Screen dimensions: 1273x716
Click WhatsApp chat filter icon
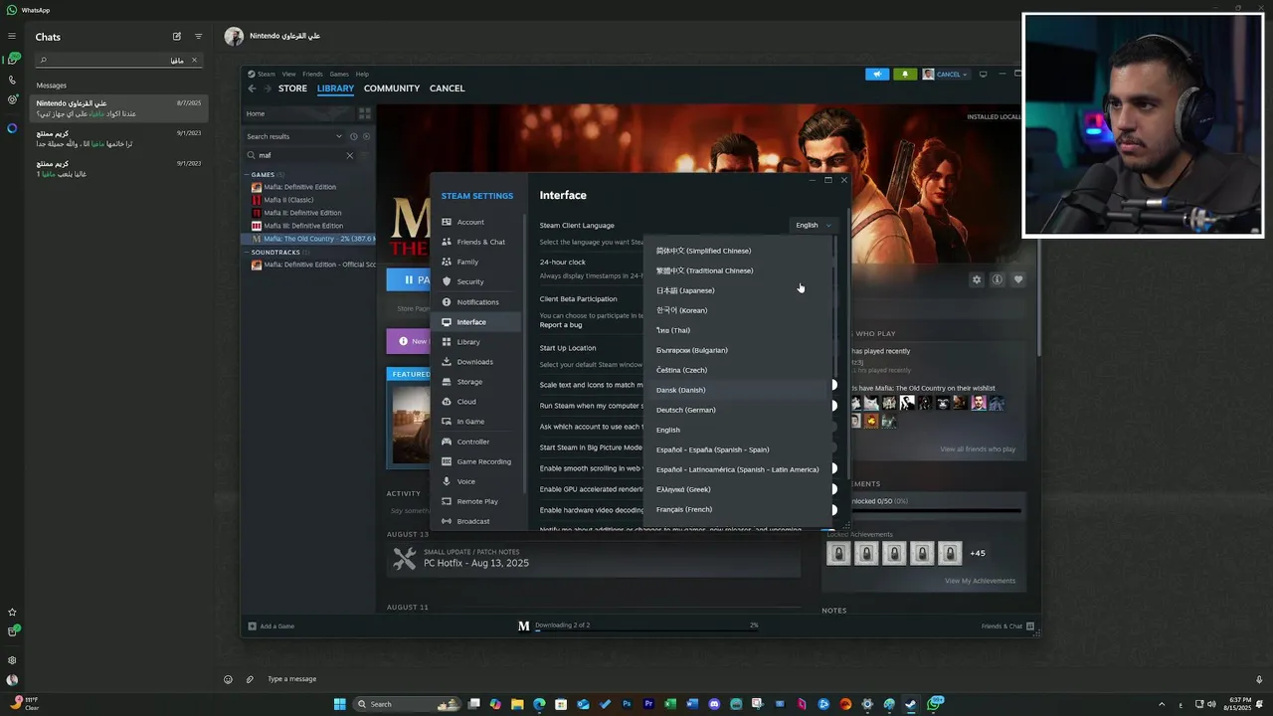coord(198,37)
